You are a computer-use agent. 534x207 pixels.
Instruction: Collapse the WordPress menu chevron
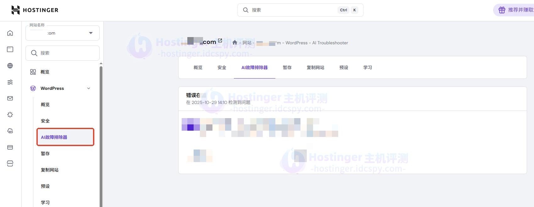pos(89,88)
